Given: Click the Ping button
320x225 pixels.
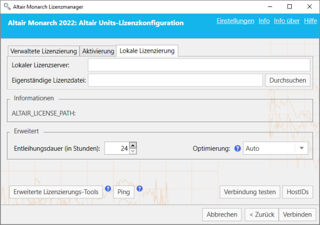Looking at the screenshot, I should click(124, 192).
